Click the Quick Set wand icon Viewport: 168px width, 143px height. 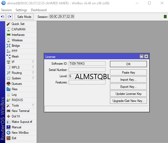(x=8, y=24)
